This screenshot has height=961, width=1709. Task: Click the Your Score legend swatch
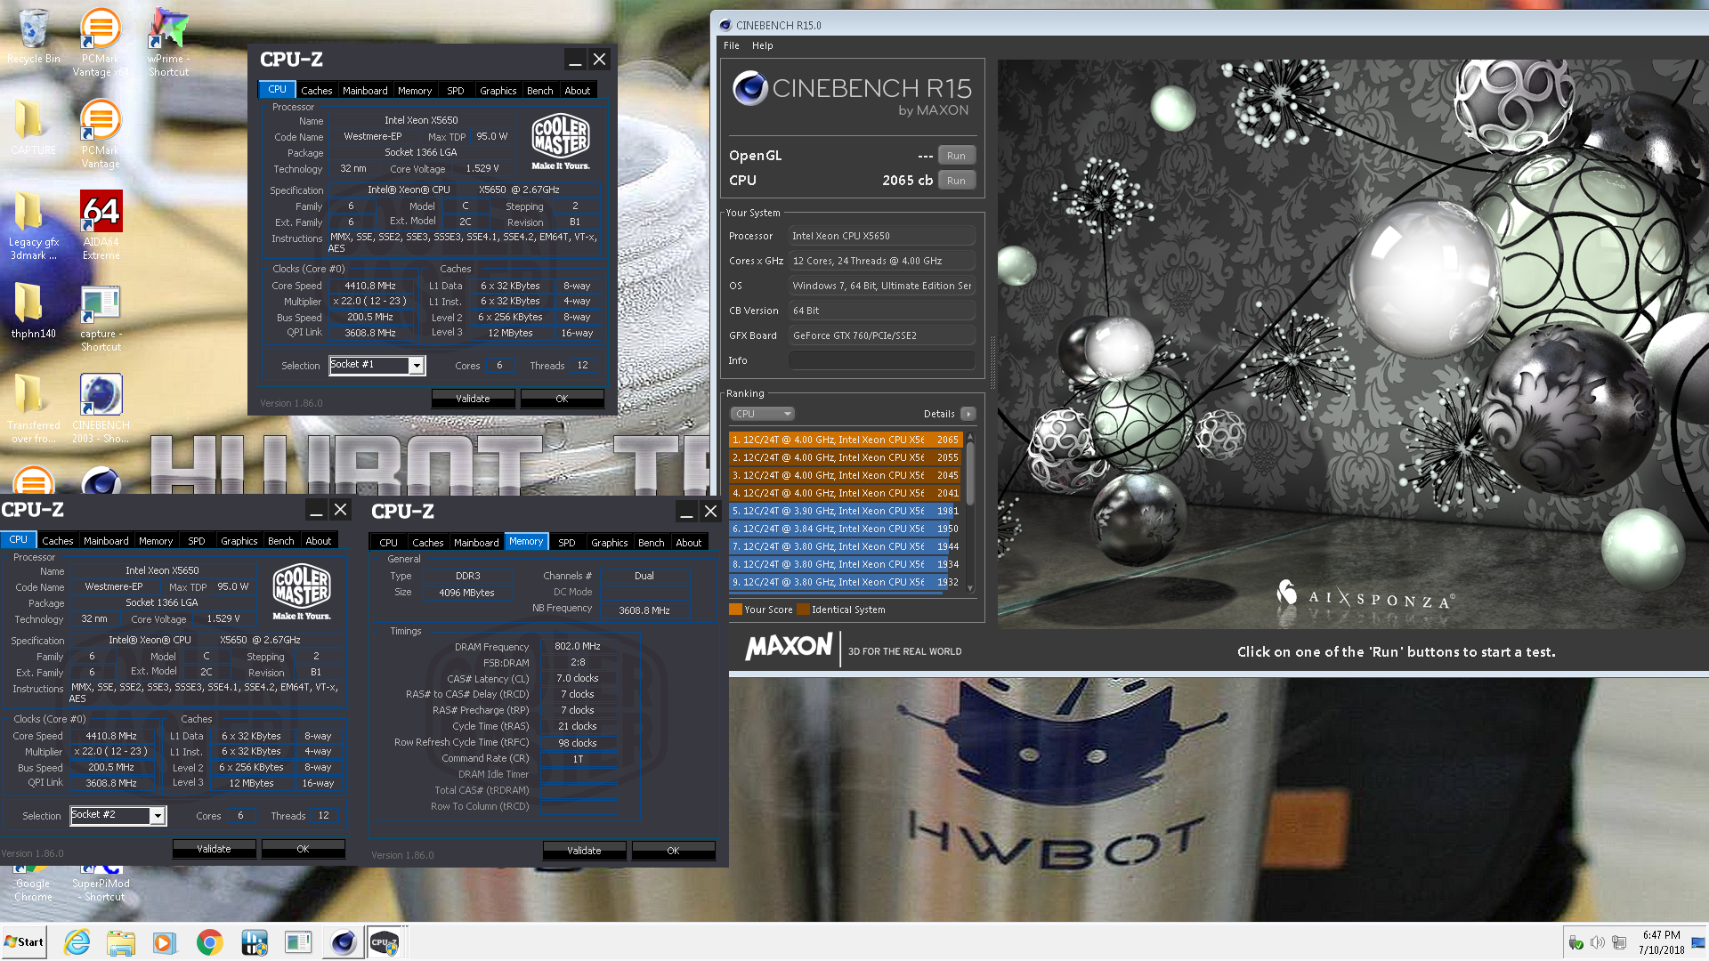pos(735,610)
